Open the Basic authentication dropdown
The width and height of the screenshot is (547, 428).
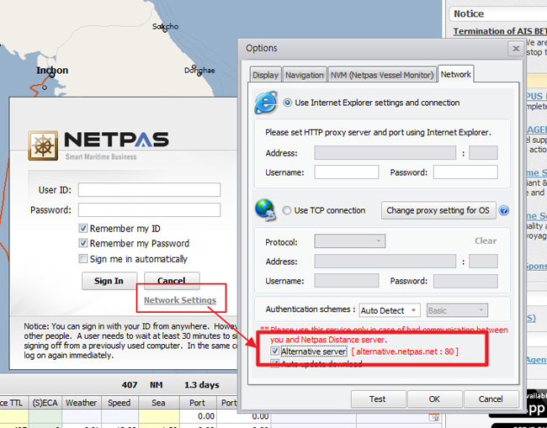pyautogui.click(x=457, y=310)
